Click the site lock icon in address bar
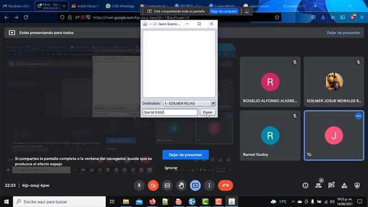Viewport: 368px width, 207px height. [x=70, y=17]
